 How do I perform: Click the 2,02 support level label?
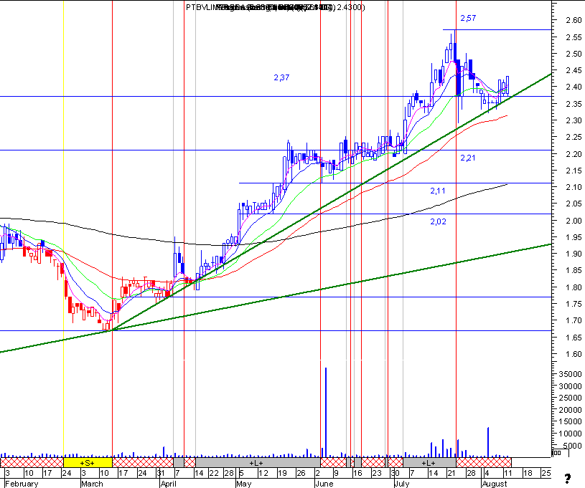point(438,221)
